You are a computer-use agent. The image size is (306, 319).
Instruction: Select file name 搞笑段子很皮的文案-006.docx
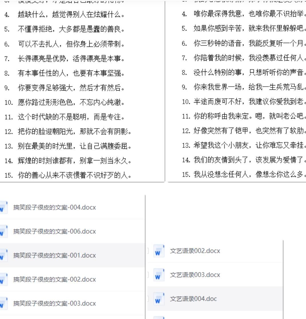(55, 232)
